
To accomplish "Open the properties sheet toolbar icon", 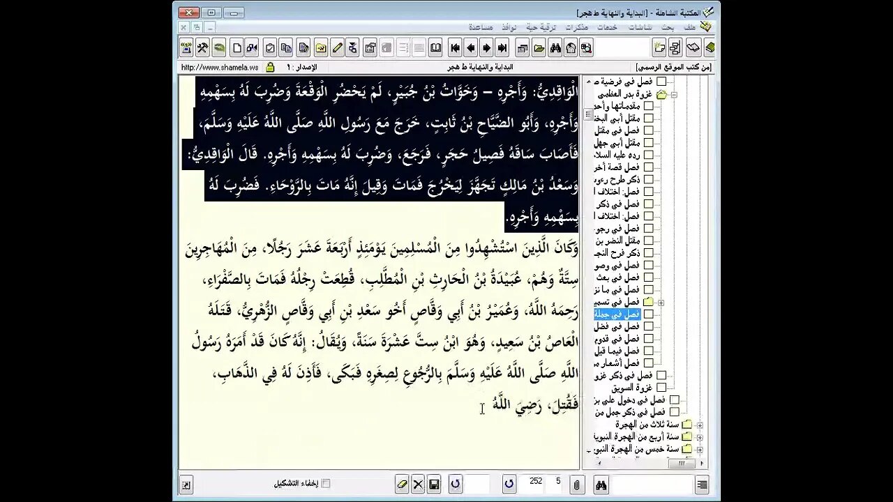I will click(370, 48).
